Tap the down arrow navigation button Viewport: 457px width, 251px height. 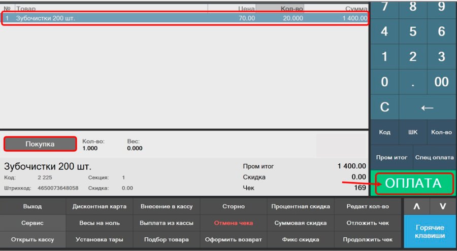443,206
